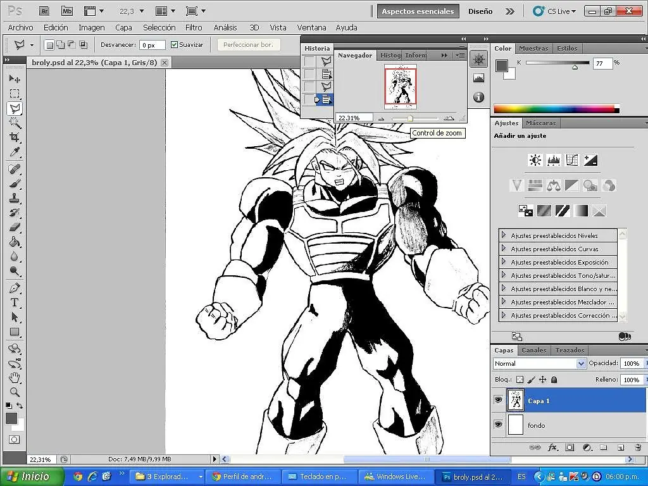This screenshot has width=648, height=486.
Task: Open the Normal blend mode dropdown
Action: (539, 363)
